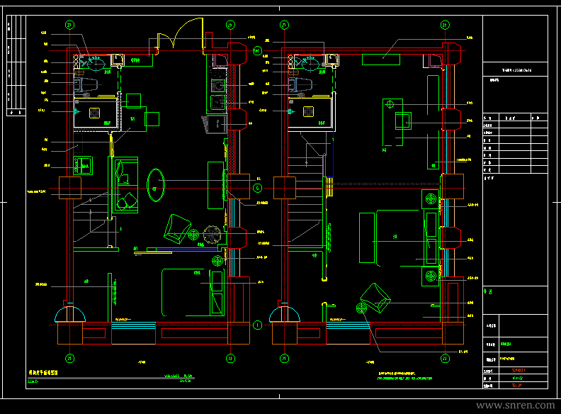The width and height of the screenshot is (561, 414).
Task: Click the square dining table in left plan
Action: [134, 119]
